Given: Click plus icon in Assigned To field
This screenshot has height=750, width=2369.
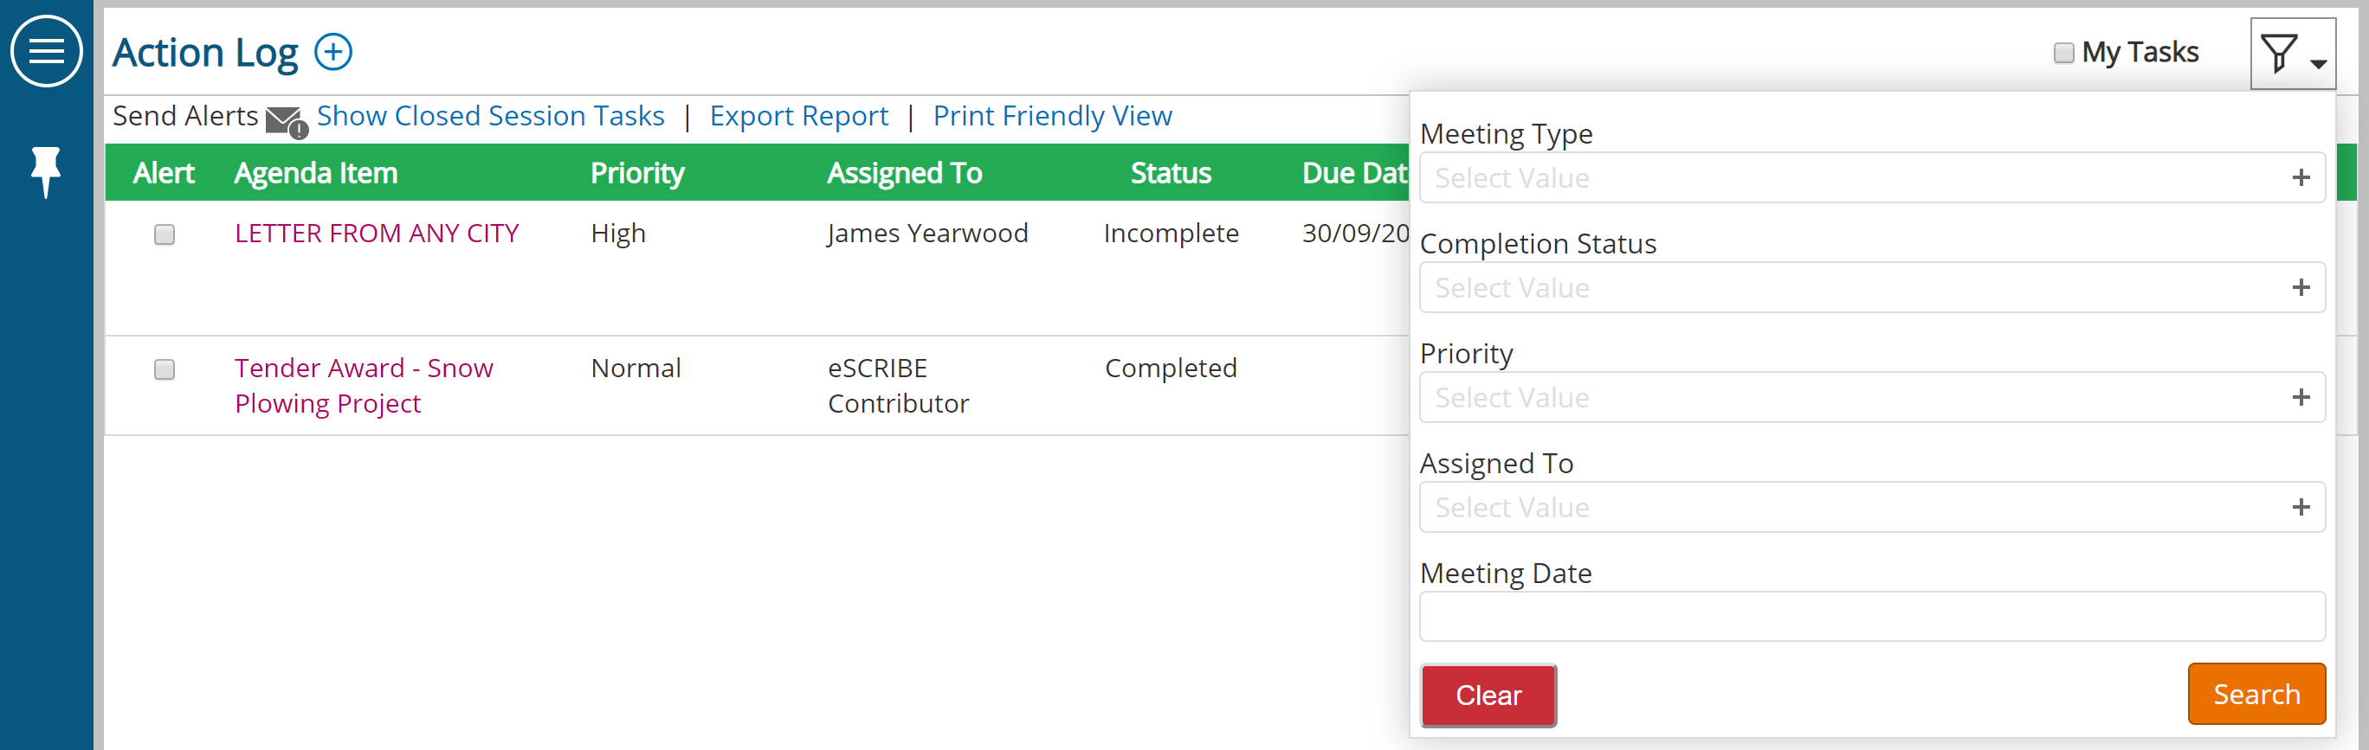Looking at the screenshot, I should tap(2301, 507).
